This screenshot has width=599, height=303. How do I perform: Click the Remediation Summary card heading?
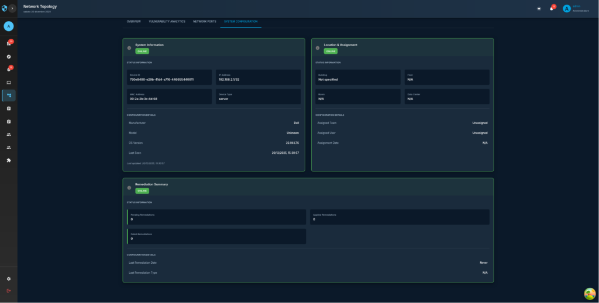point(152,184)
